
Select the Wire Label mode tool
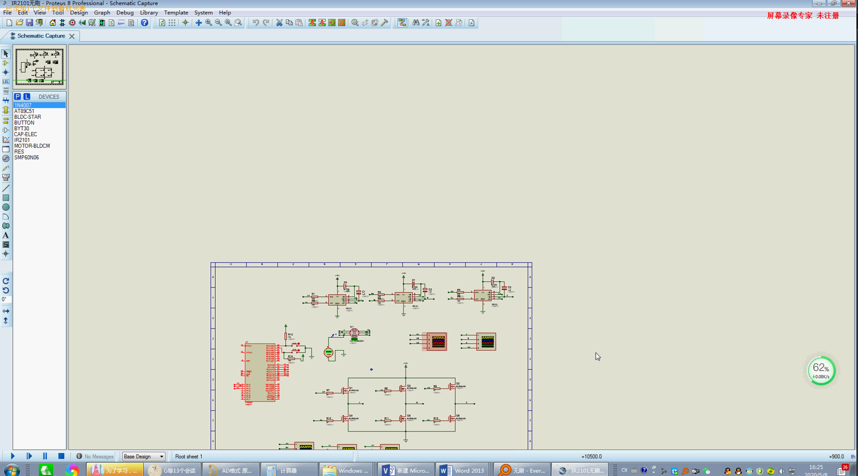(x=6, y=81)
